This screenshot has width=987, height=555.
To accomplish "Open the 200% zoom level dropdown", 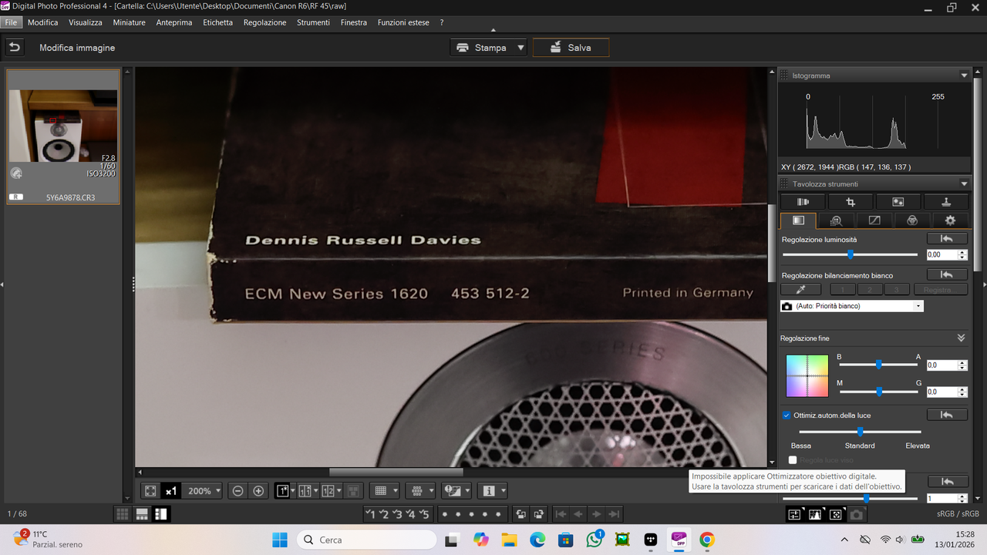I will tap(202, 490).
